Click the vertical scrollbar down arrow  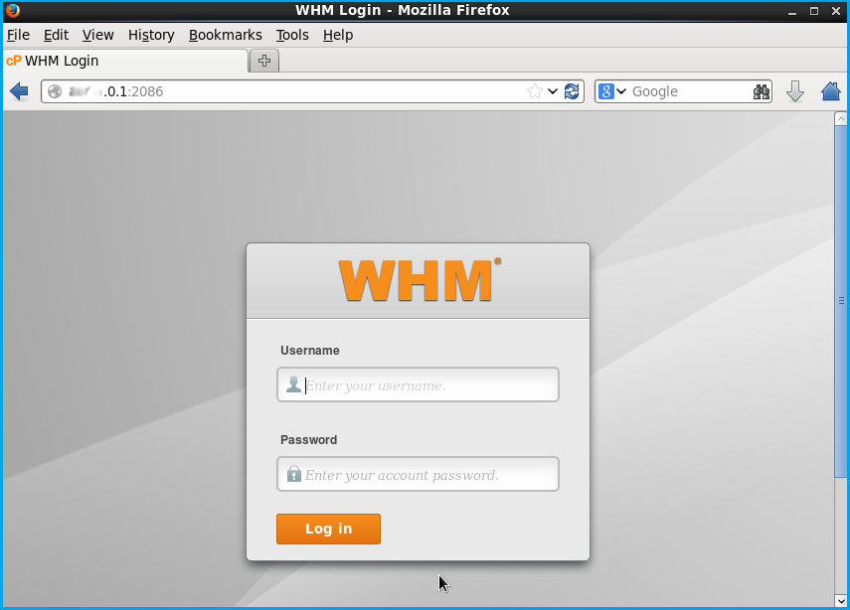(x=839, y=599)
